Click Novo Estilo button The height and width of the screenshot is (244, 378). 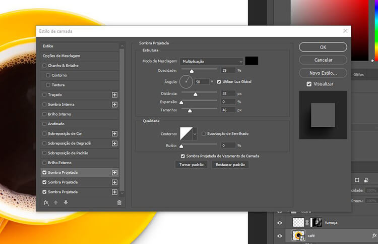click(323, 73)
